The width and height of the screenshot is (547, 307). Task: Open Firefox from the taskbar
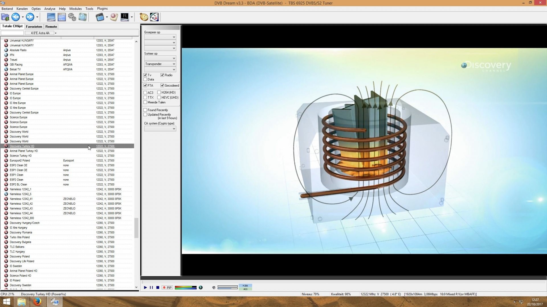[x=37, y=302]
